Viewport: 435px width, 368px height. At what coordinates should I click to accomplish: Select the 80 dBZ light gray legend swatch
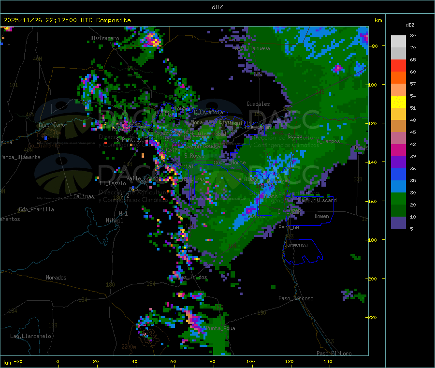(x=398, y=42)
